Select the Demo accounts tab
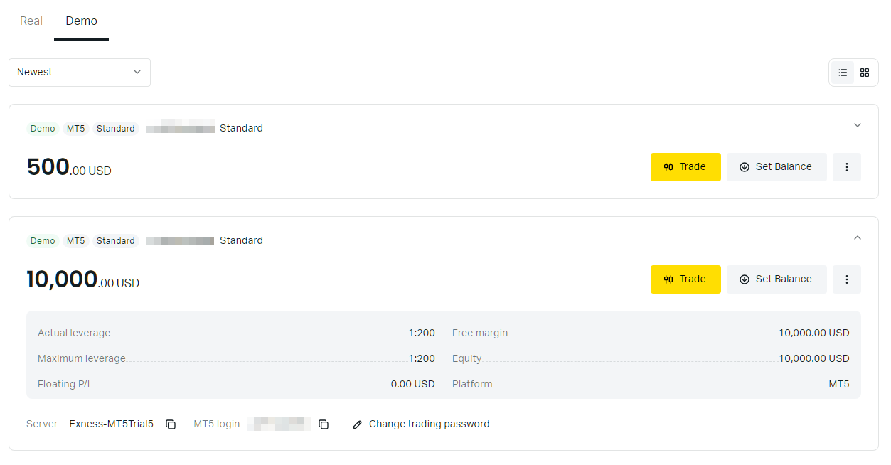This screenshot has width=891, height=465. [81, 21]
